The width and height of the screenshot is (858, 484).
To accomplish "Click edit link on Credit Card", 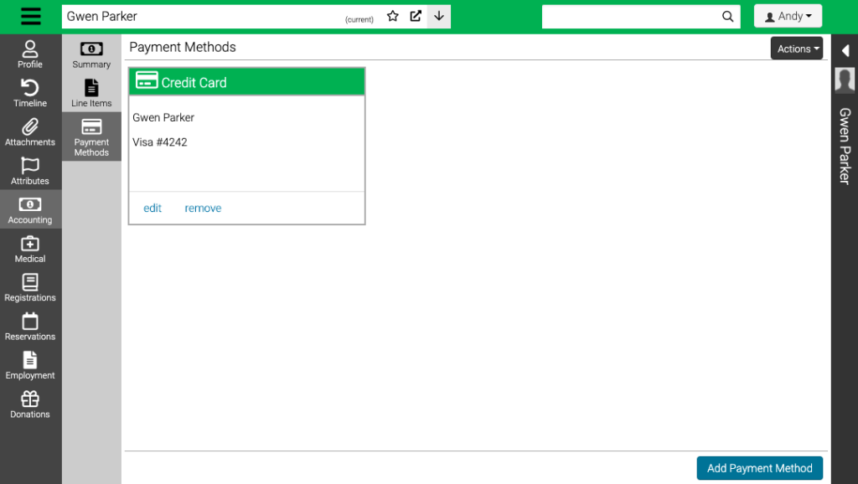I will [152, 209].
